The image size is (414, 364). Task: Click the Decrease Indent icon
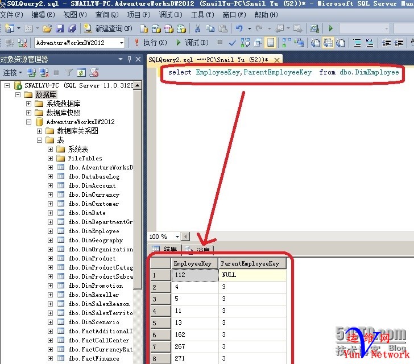point(386,43)
